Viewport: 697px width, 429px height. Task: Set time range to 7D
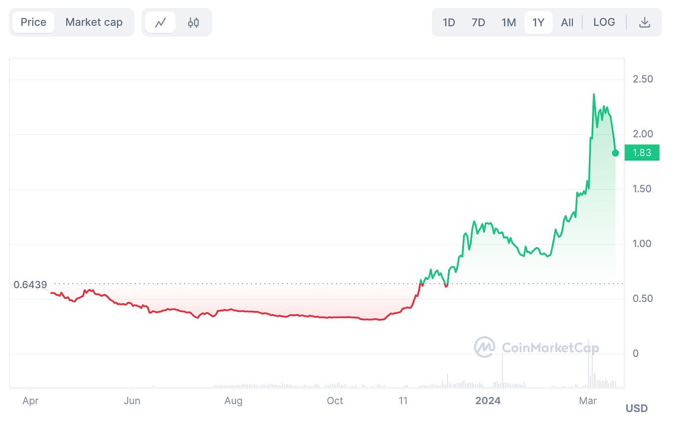pyautogui.click(x=478, y=22)
